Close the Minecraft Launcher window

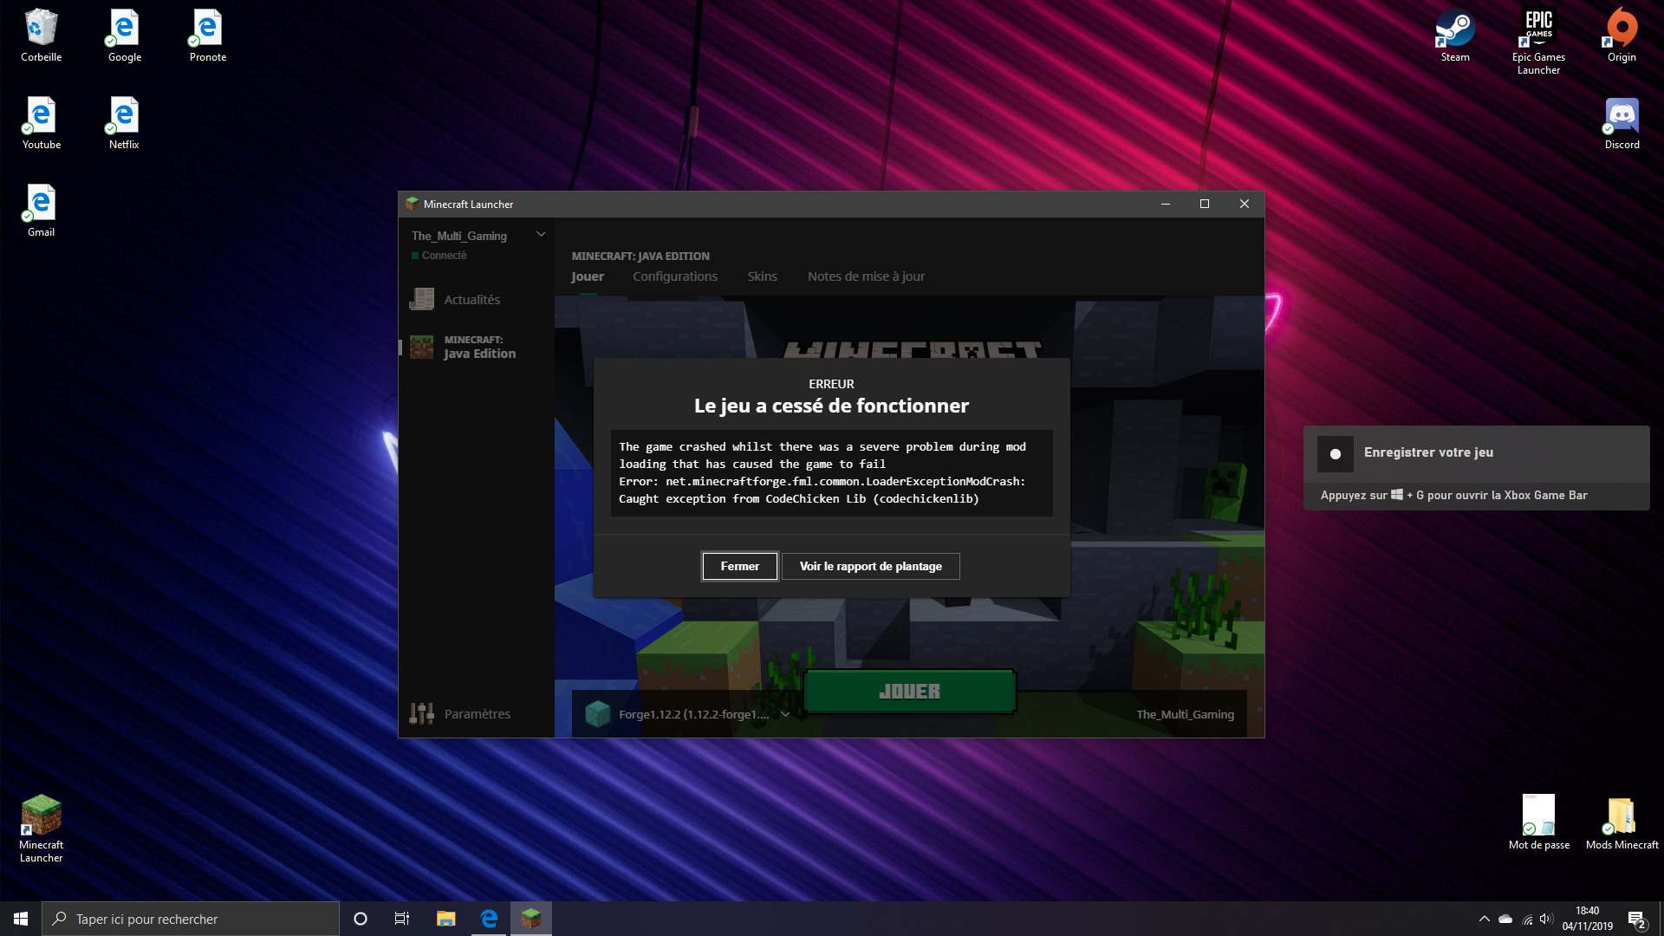point(1245,205)
